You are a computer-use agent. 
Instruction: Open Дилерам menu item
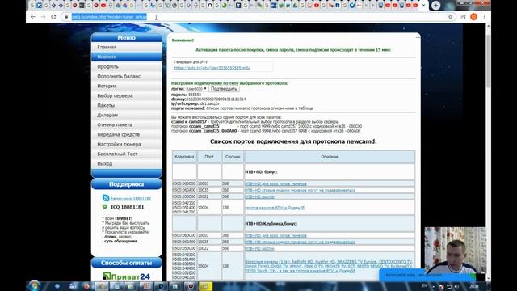click(x=127, y=115)
